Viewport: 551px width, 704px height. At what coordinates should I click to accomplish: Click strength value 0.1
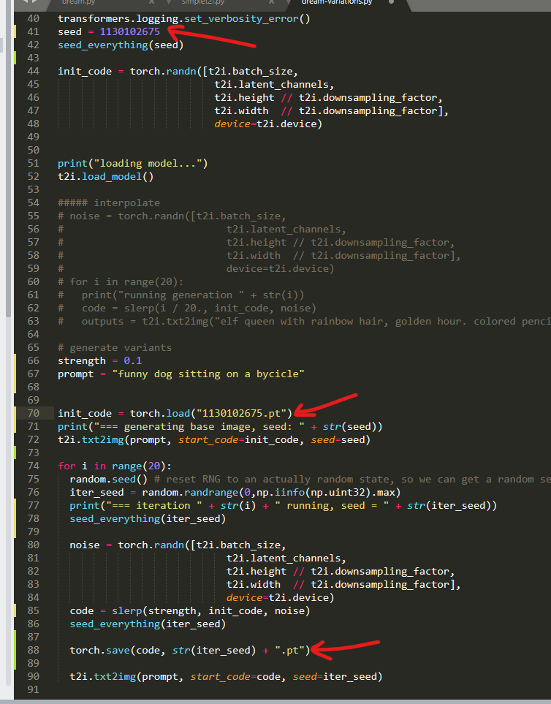(132, 360)
